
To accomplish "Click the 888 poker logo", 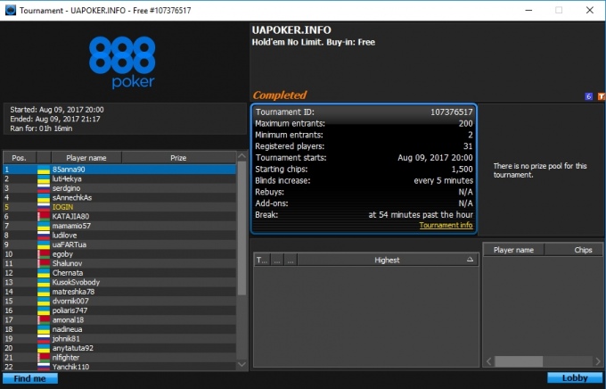I will [x=122, y=62].
